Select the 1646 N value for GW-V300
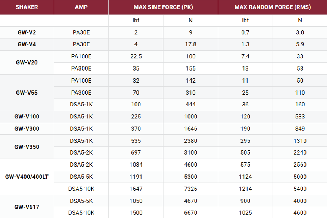This screenshot has height=218, width=327. [191, 129]
